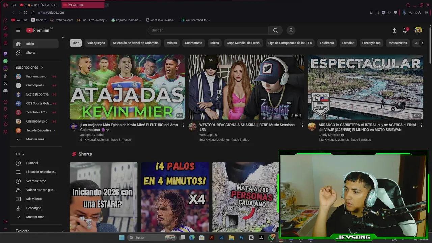
Task: Open the Opera GX main menu logo
Action: [x=5, y=5]
